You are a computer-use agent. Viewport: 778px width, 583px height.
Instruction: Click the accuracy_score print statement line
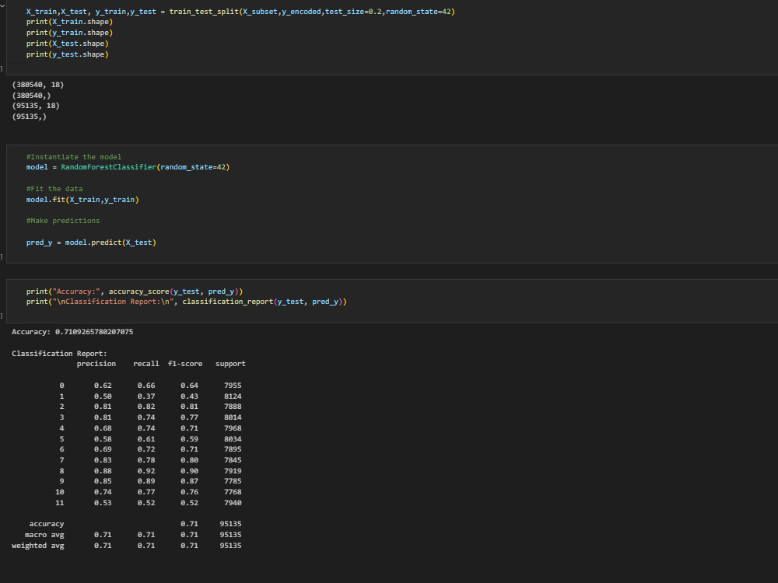(x=135, y=291)
